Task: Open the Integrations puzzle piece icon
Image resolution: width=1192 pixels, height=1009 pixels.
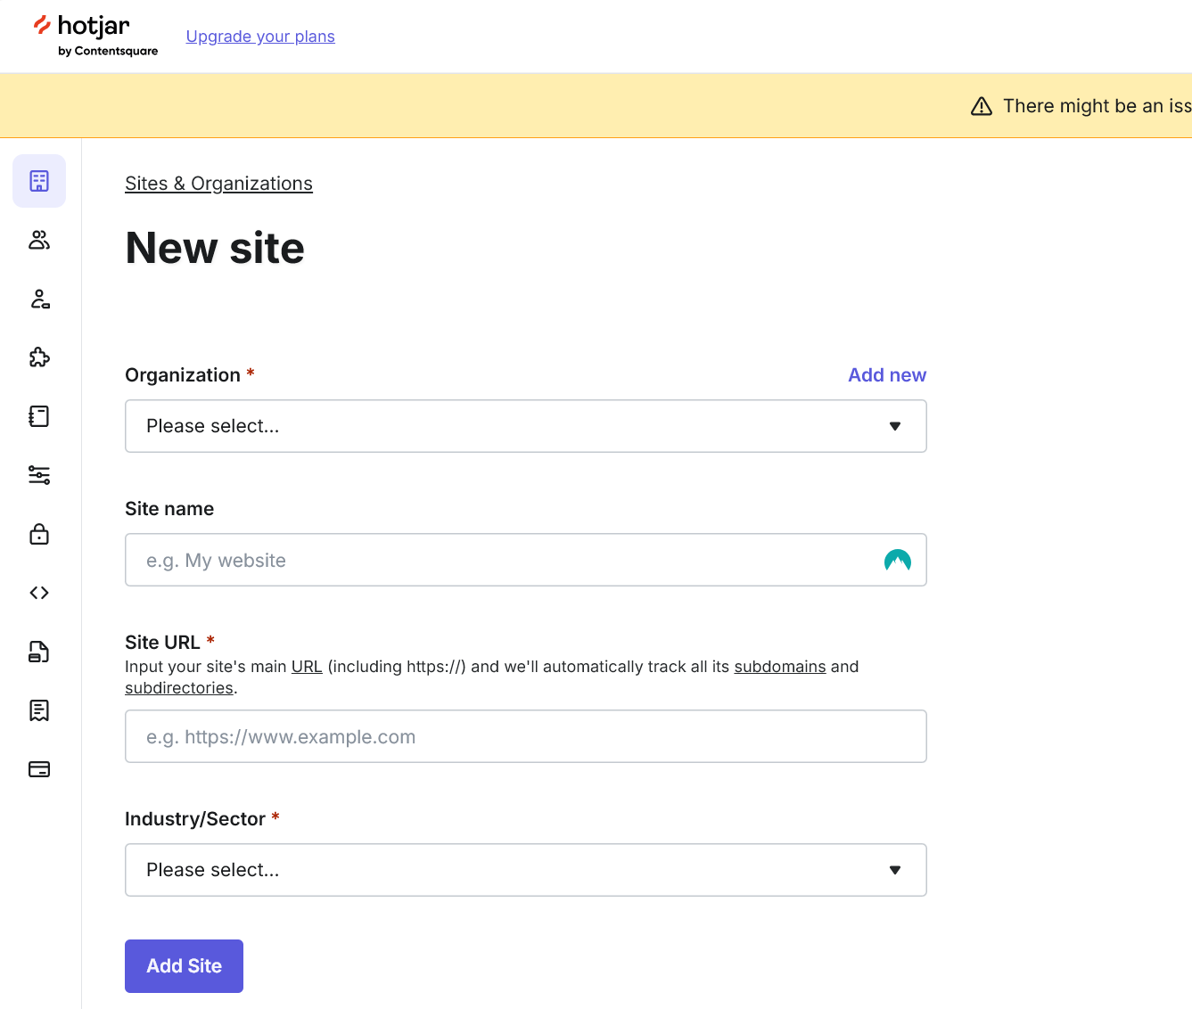Action: (x=39, y=357)
